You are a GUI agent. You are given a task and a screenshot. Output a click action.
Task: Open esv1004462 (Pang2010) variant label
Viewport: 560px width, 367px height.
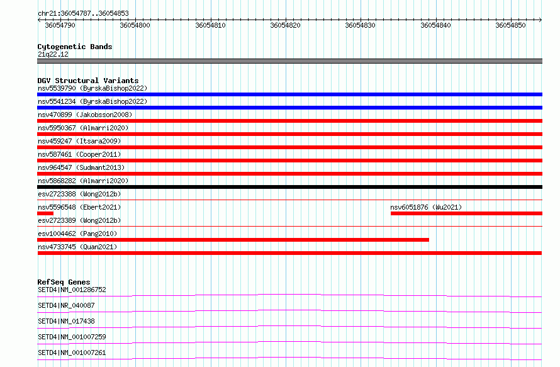77,234
